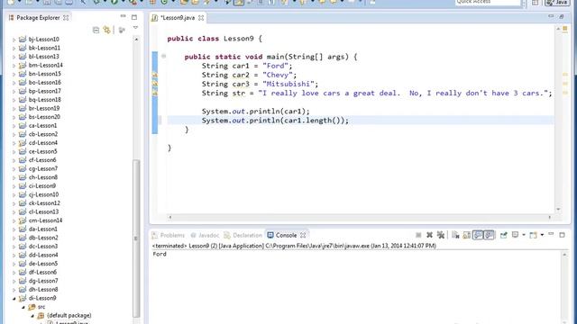The width and height of the screenshot is (577, 324).
Task: Close the Console view tab
Action: pos(303,235)
